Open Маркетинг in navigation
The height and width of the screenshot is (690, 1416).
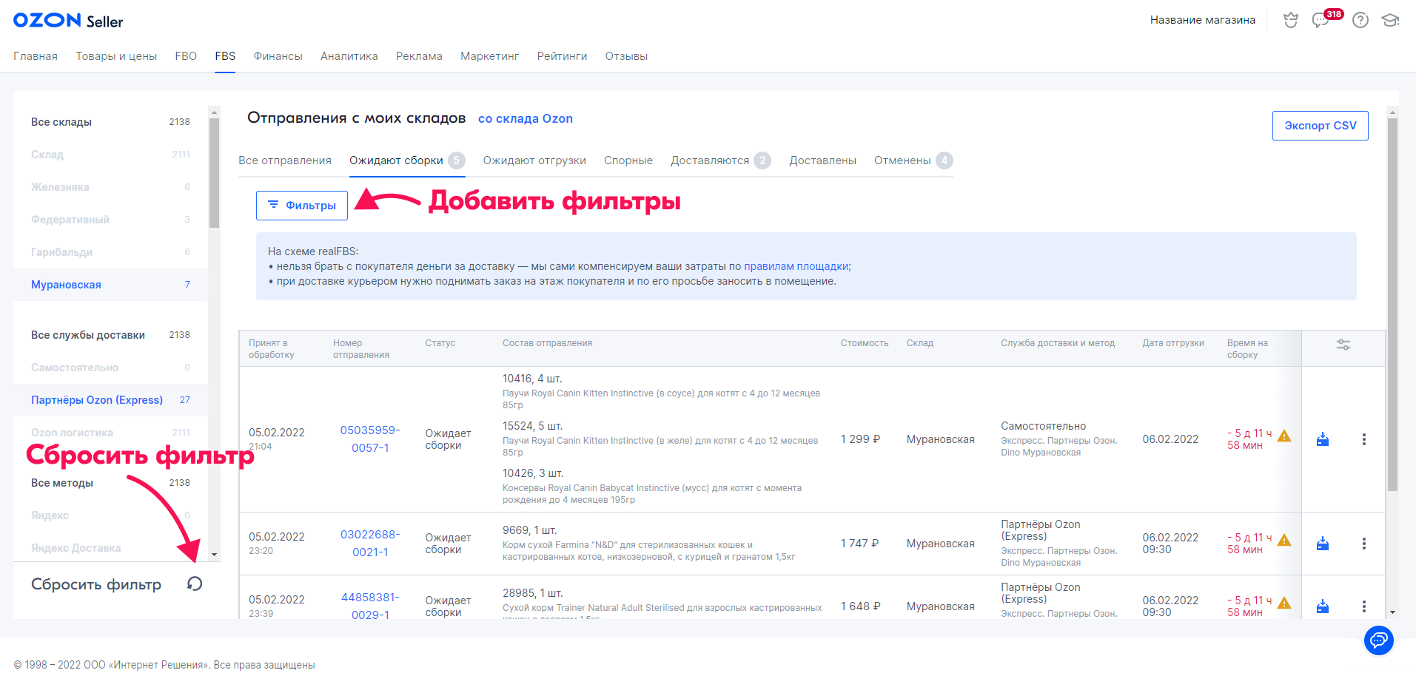click(489, 56)
